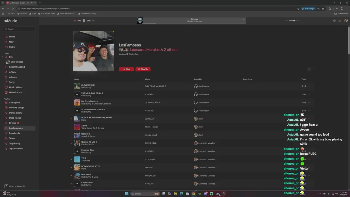Click Open in Music link
350x197 pixels.
click(15, 186)
